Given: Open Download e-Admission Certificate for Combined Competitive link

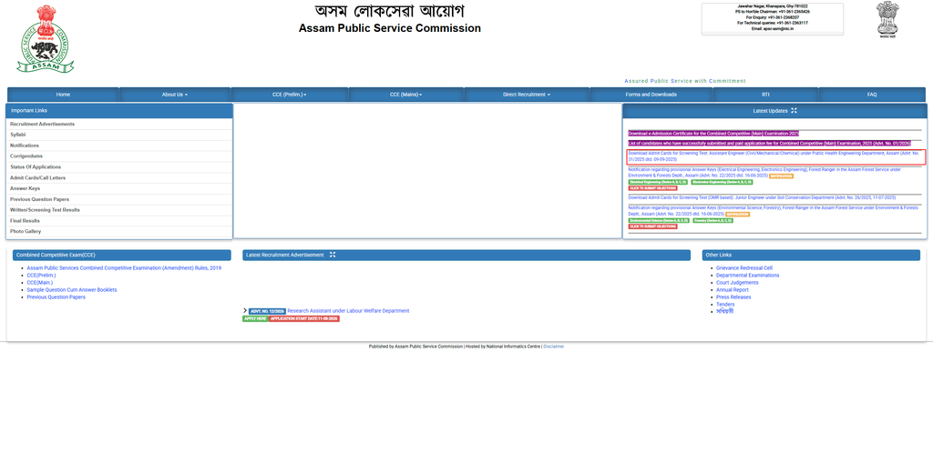Looking at the screenshot, I should click(713, 134).
